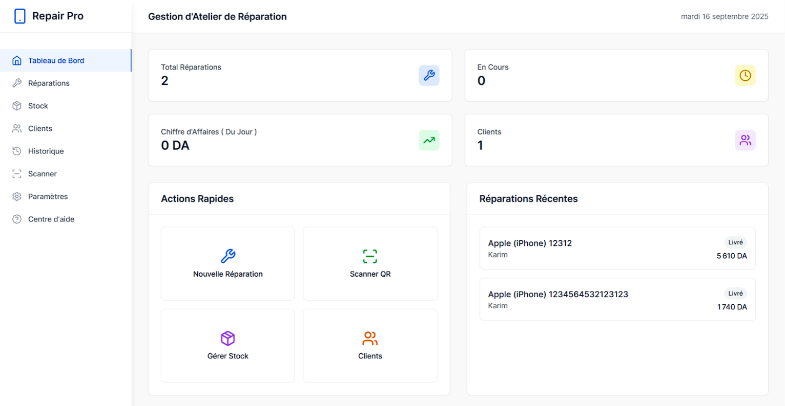Click the blue wrench icon in Total Réparations
This screenshot has width=785, height=406.
coord(429,76)
